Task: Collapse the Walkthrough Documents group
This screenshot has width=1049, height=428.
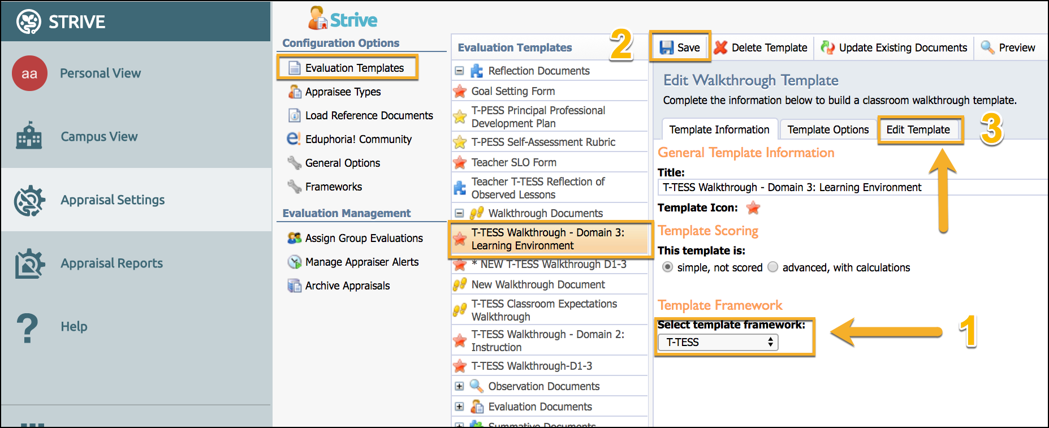Action: pyautogui.click(x=459, y=214)
